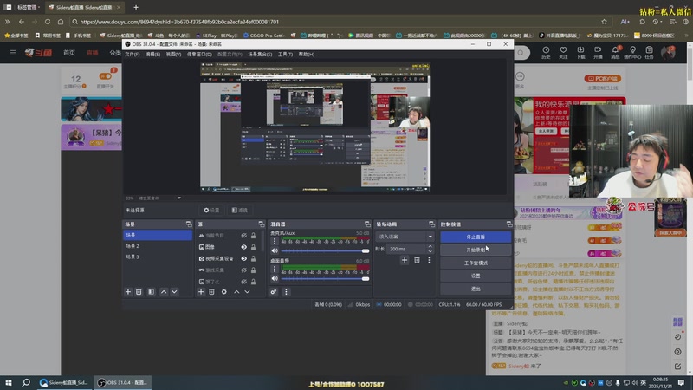Expand the browser sidebar double-chevron button
This screenshot has width=693, height=390.
7,22
